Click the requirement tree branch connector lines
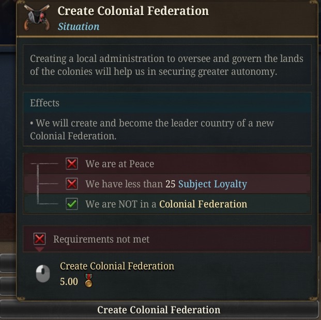The image size is (321, 320). [x=44, y=184]
